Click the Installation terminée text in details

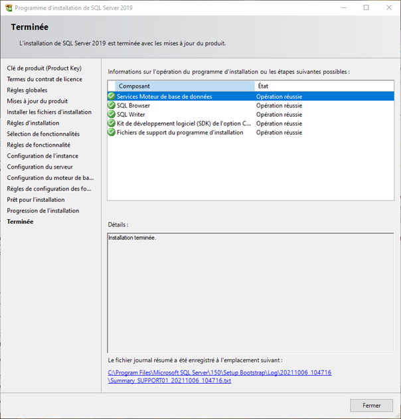132,238
